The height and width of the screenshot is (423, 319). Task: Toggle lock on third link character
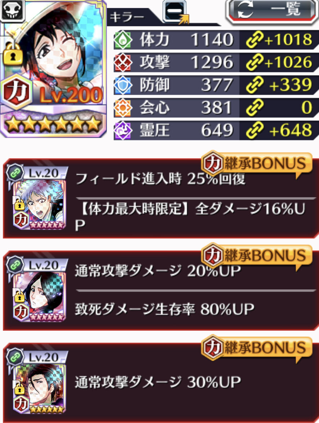click(x=19, y=389)
